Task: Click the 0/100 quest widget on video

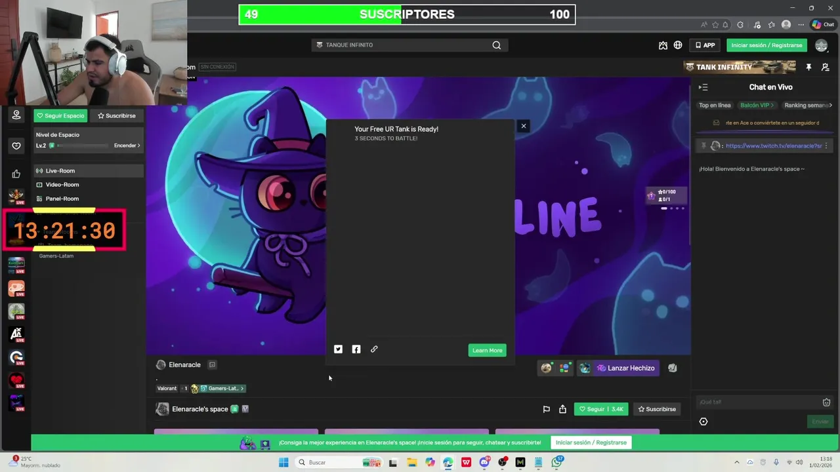Action: click(x=667, y=195)
